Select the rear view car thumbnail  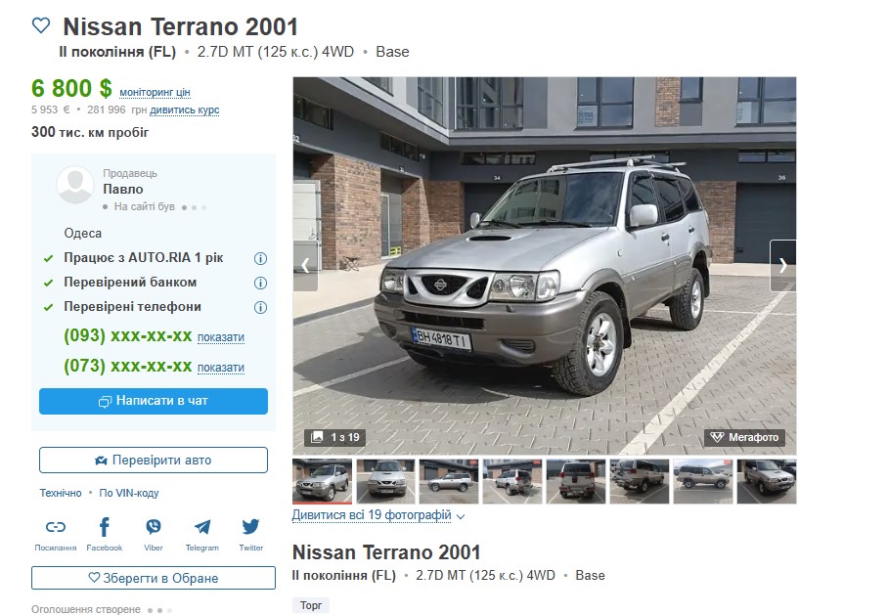(575, 481)
